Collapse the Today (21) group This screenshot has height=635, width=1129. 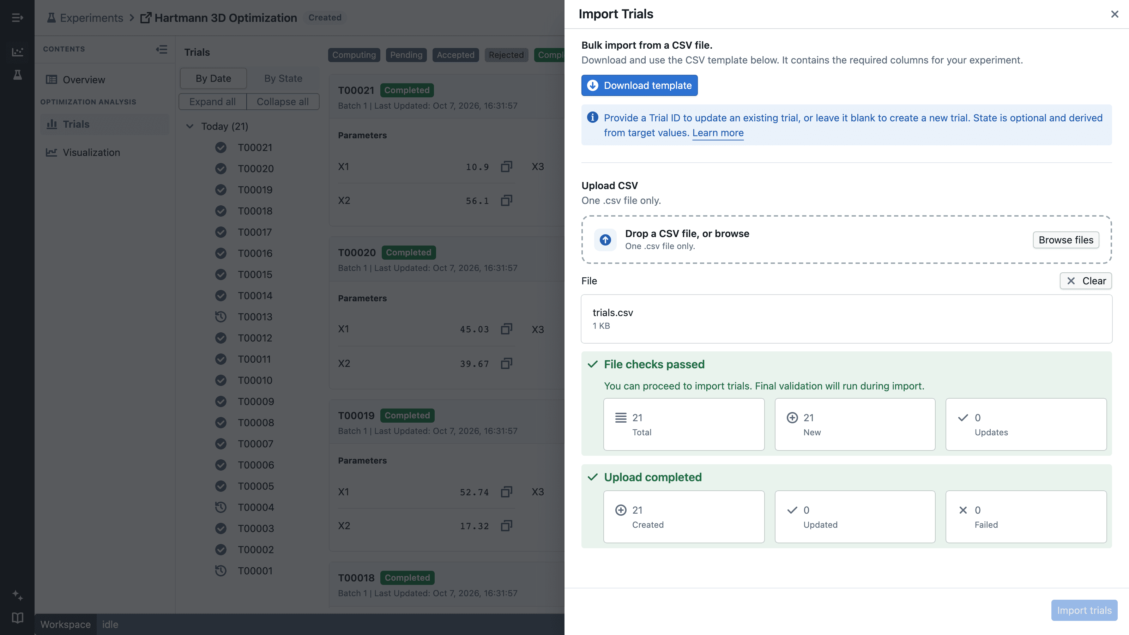pyautogui.click(x=190, y=126)
